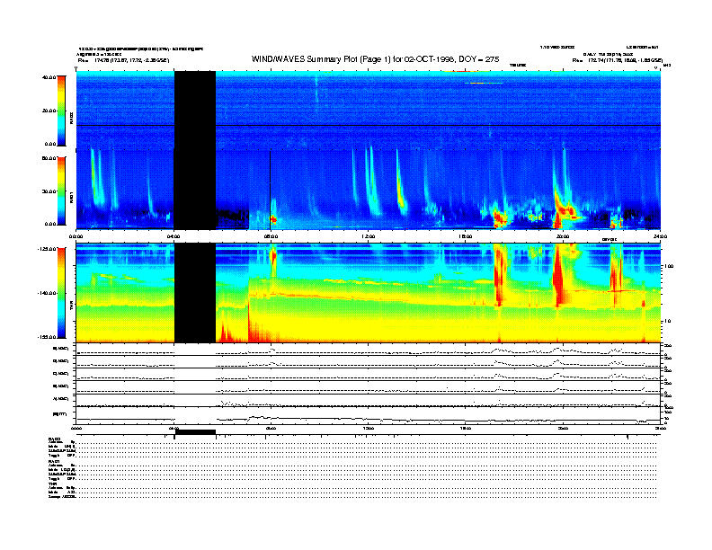The height and width of the screenshot is (550, 712).
Task: Click the TNR intensity color bar
Action: (x=61, y=293)
